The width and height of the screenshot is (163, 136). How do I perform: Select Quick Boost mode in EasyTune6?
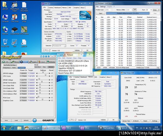pos(38,67)
